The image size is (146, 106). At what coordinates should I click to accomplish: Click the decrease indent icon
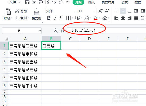click(x=136, y=11)
